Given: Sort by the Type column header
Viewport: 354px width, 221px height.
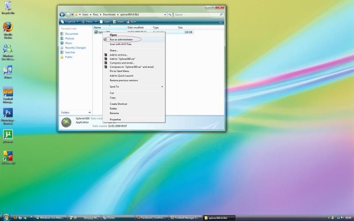Looking at the screenshot, I should tap(164, 27).
